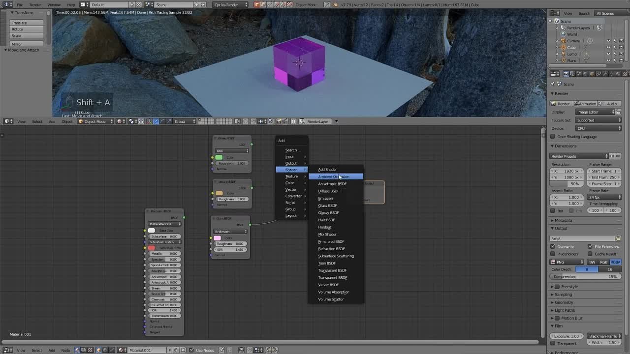Open the Object Mode dropdown
The image size is (630, 354).
95,121
